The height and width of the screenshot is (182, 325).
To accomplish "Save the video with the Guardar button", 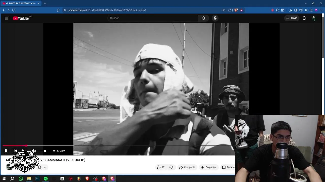I will (228, 167).
